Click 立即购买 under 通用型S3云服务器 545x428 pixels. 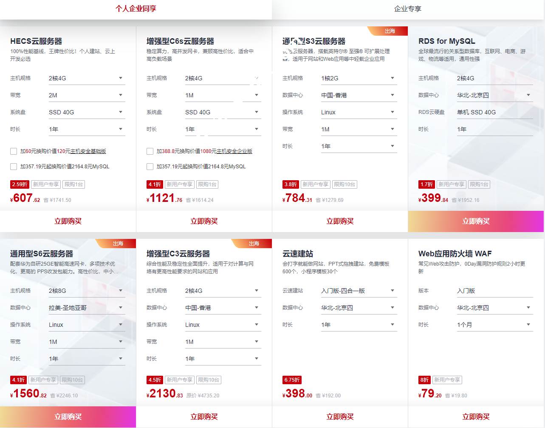340,221
